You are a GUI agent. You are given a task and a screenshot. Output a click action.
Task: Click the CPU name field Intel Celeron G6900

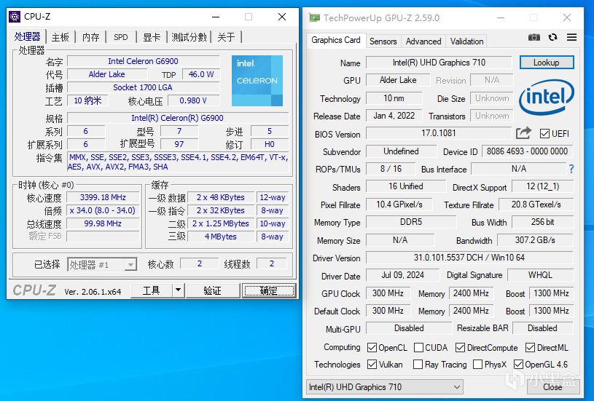point(143,61)
